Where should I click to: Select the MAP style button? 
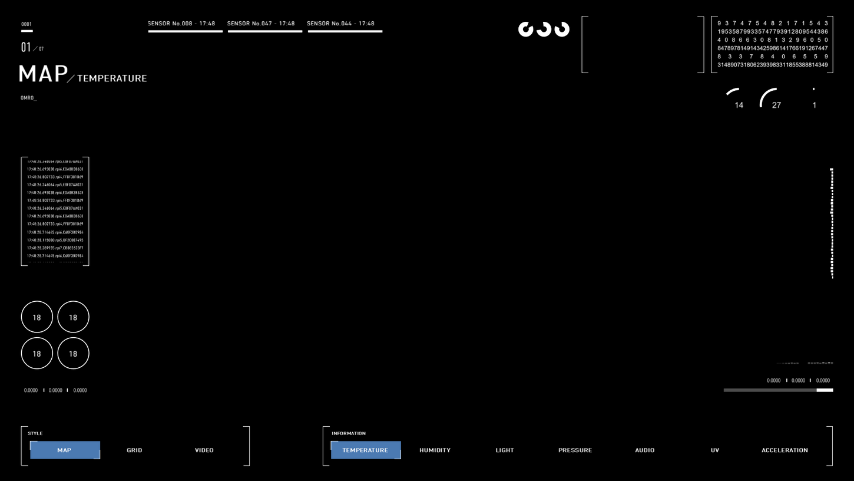pyautogui.click(x=65, y=450)
